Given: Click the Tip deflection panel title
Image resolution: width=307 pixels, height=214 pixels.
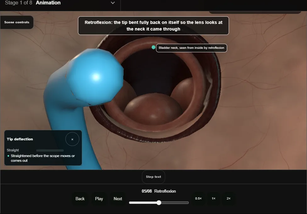Looking at the screenshot, I should tap(20, 139).
